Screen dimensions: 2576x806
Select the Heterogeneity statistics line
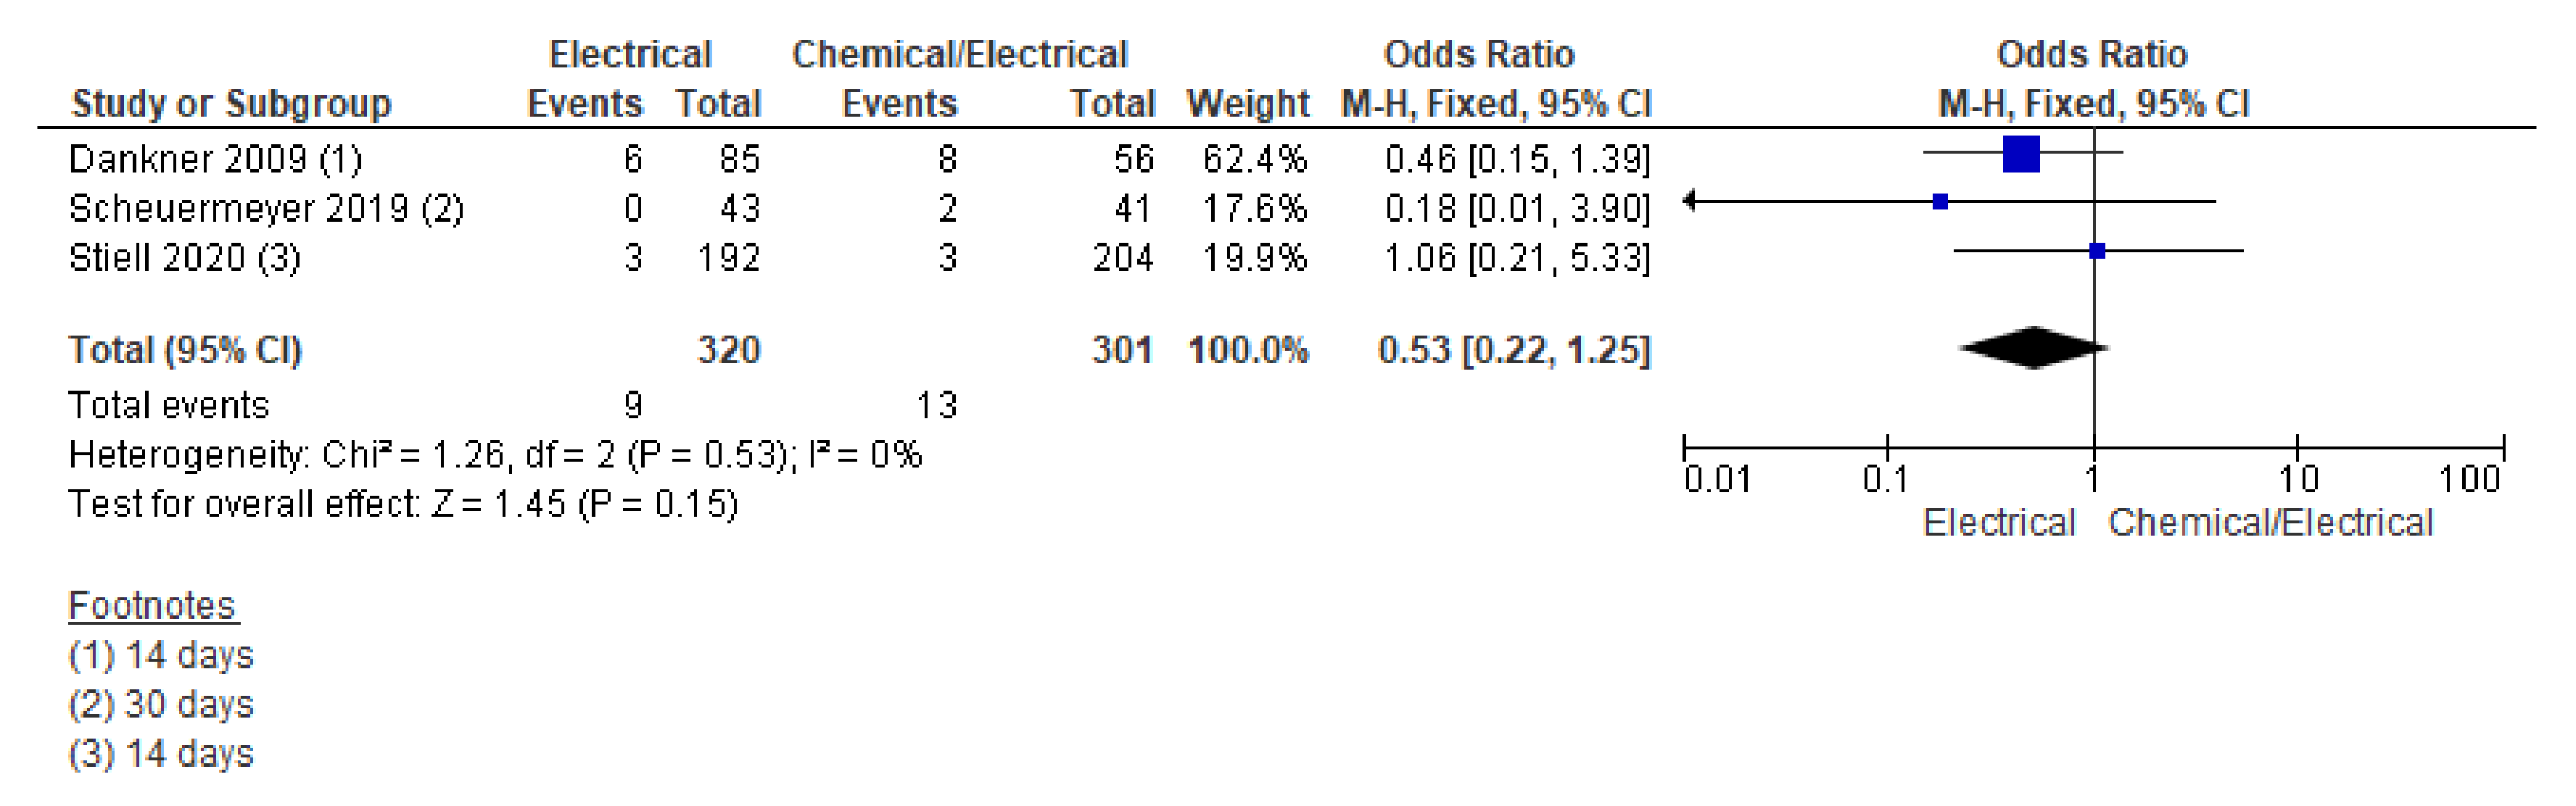[x=495, y=456]
